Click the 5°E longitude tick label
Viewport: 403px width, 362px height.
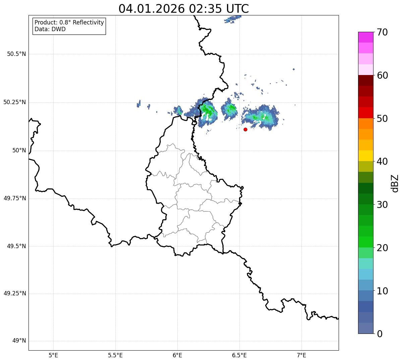53,355
